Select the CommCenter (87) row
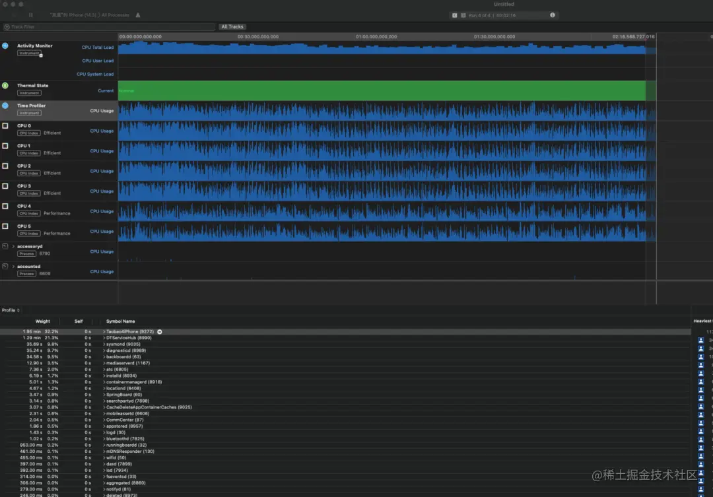 pyautogui.click(x=345, y=420)
